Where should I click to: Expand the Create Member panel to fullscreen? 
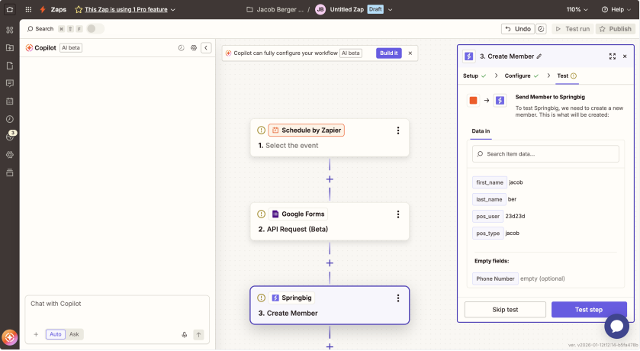tap(613, 56)
